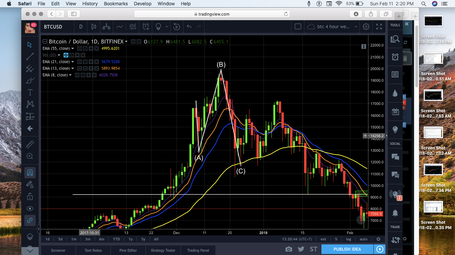
Task: Click the ideas lightbulb icon in top toolbar
Action: pyautogui.click(x=159, y=27)
